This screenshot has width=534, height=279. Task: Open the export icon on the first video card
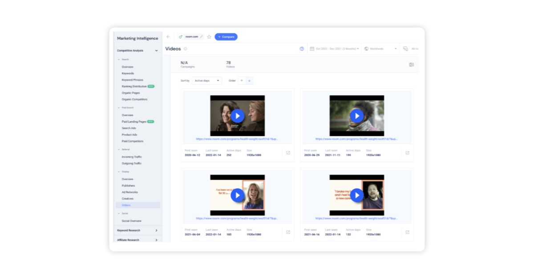click(x=288, y=152)
